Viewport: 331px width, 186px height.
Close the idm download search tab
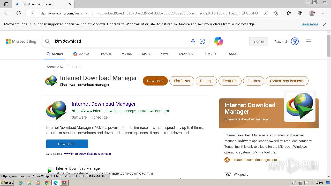click(70, 4)
